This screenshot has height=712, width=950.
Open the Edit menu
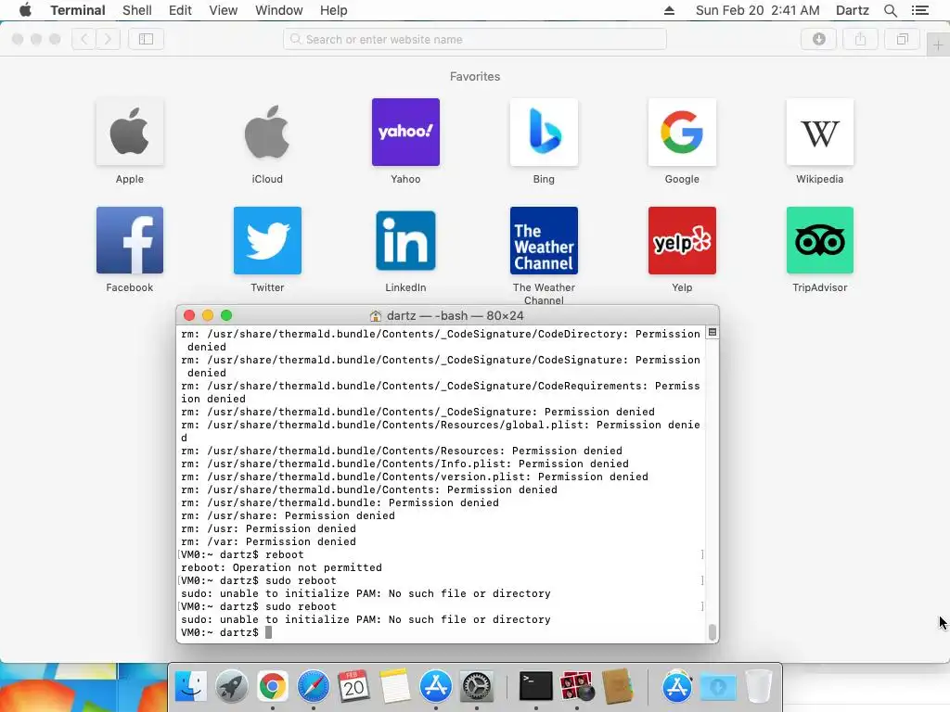180,10
